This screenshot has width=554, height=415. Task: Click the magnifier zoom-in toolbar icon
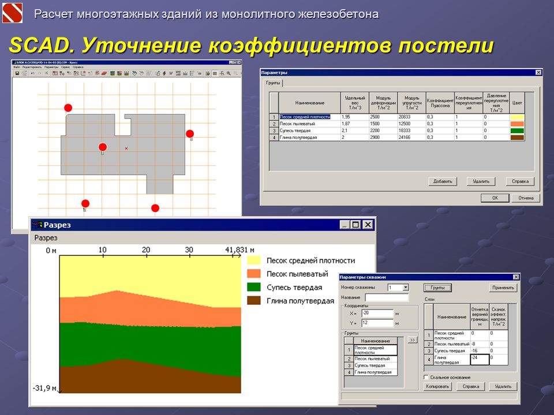click(229, 73)
